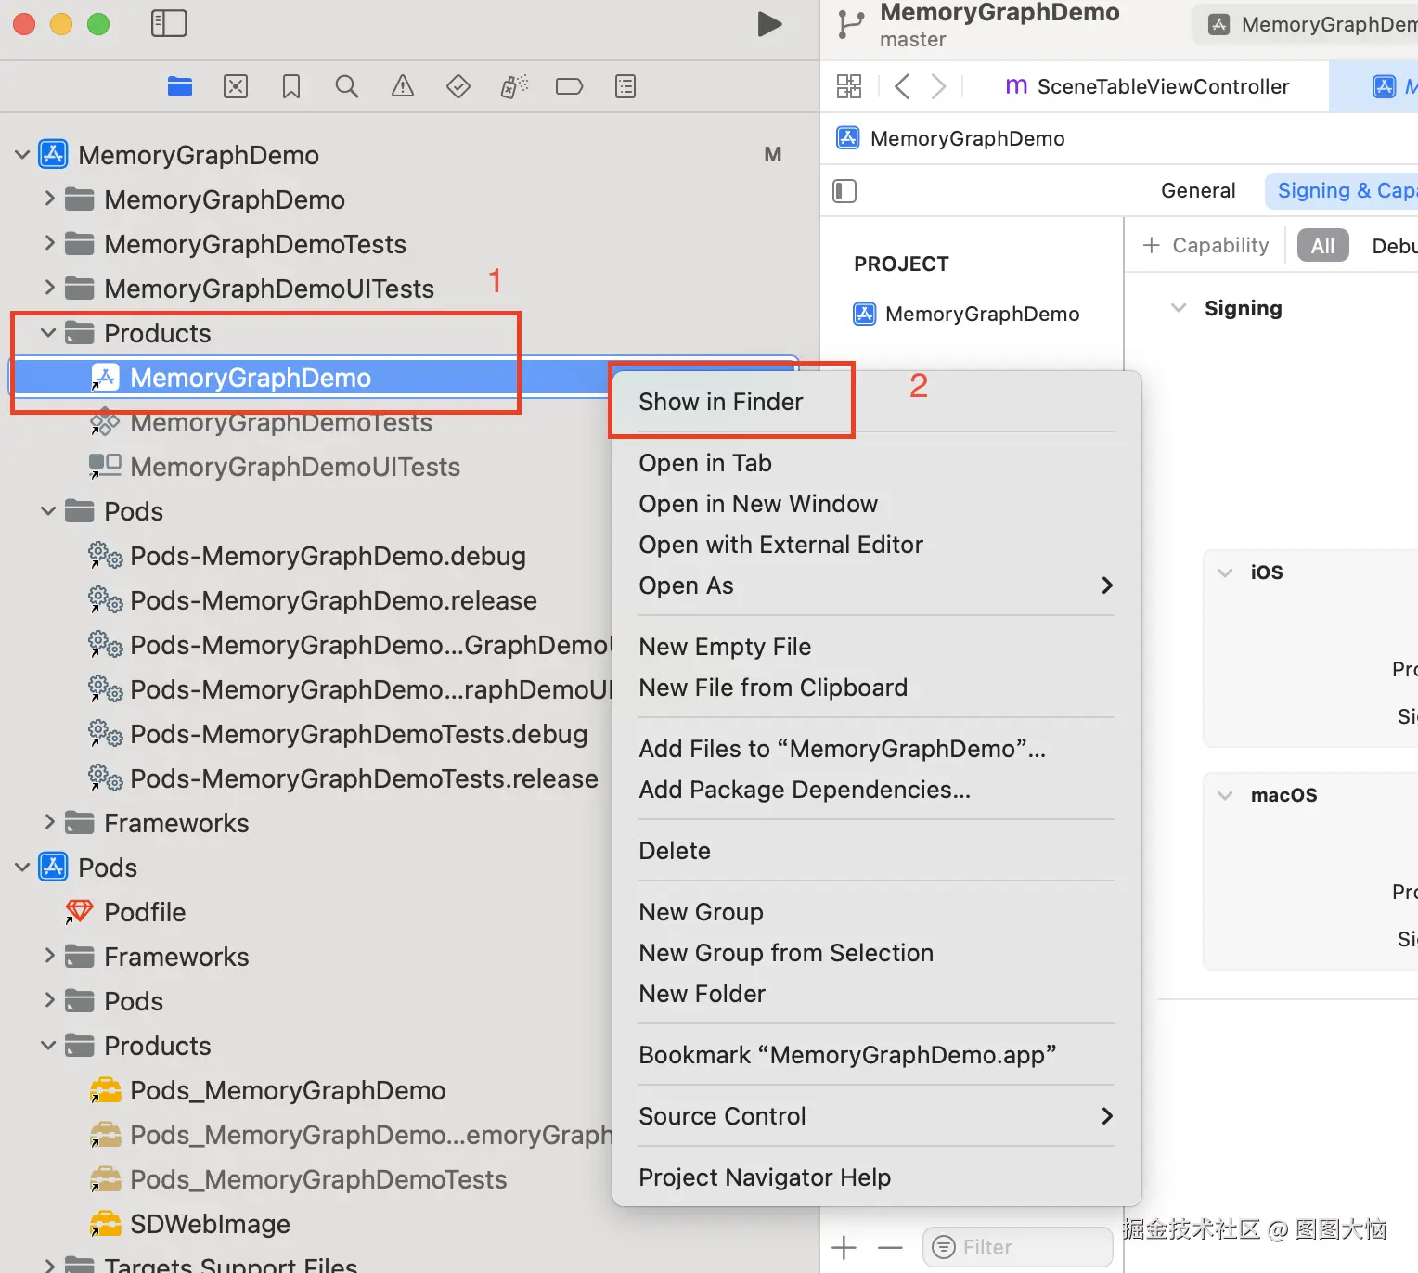Open the Source Control submenu

876,1116
